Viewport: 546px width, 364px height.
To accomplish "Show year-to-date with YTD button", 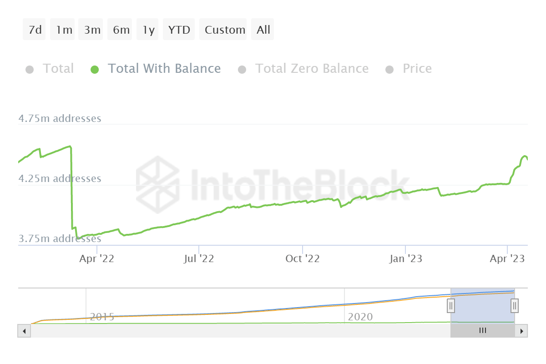I will point(179,30).
